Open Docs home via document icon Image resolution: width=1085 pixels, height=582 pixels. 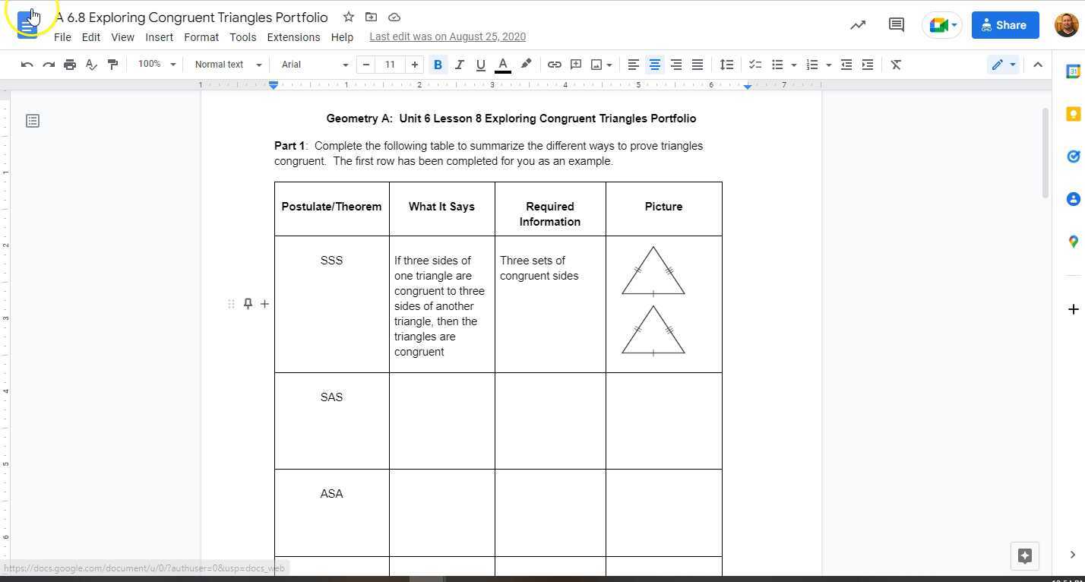[27, 25]
